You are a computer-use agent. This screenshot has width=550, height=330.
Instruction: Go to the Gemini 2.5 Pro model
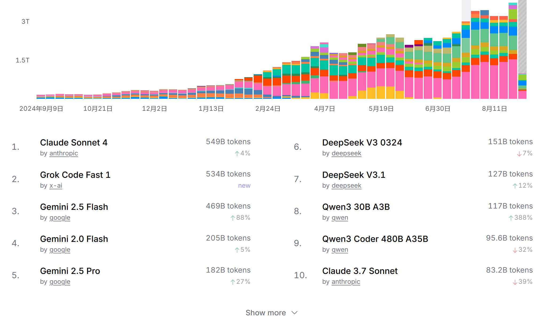pyautogui.click(x=70, y=271)
